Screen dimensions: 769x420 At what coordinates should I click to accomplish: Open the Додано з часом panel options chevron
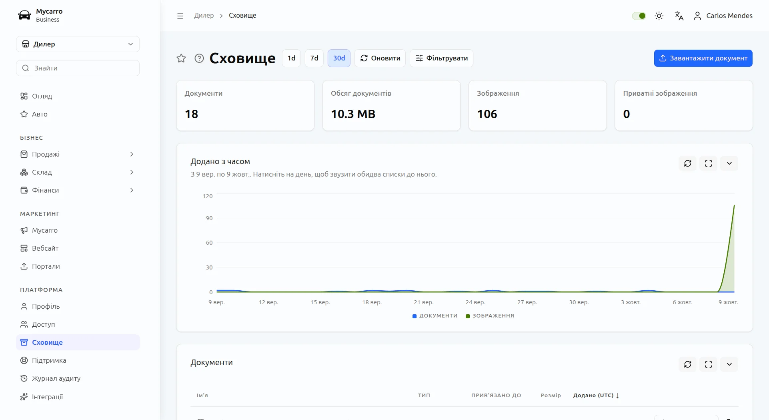coord(729,163)
